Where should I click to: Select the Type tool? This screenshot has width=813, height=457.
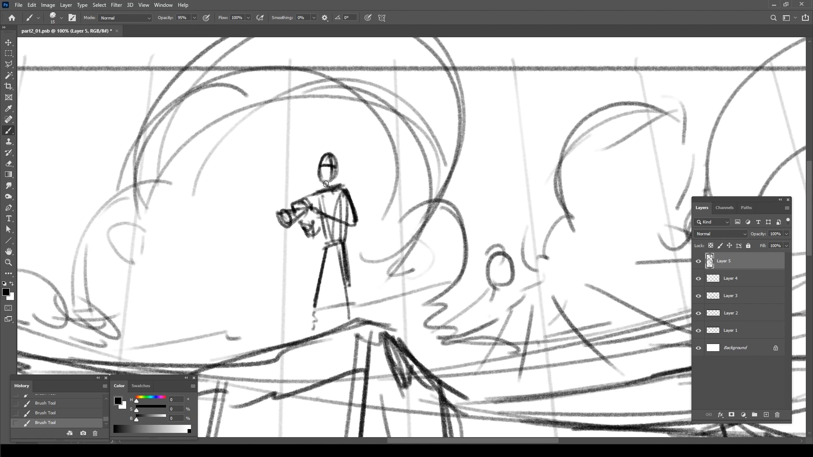(x=8, y=219)
